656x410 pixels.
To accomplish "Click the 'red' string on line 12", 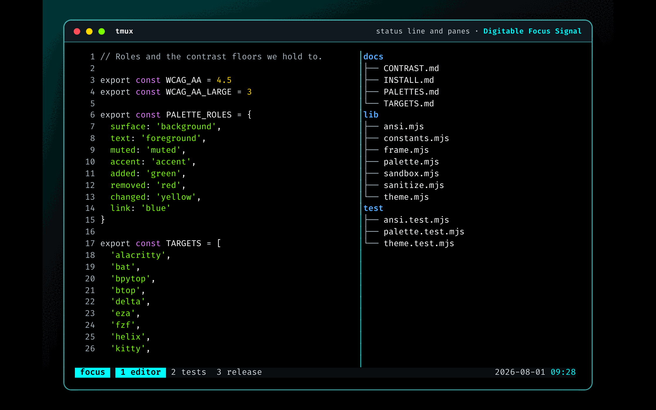I will tap(169, 185).
